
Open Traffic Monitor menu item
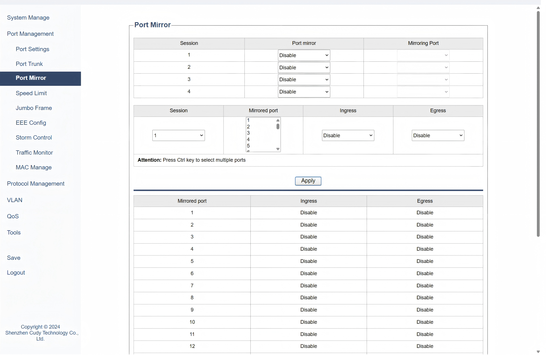click(x=34, y=153)
